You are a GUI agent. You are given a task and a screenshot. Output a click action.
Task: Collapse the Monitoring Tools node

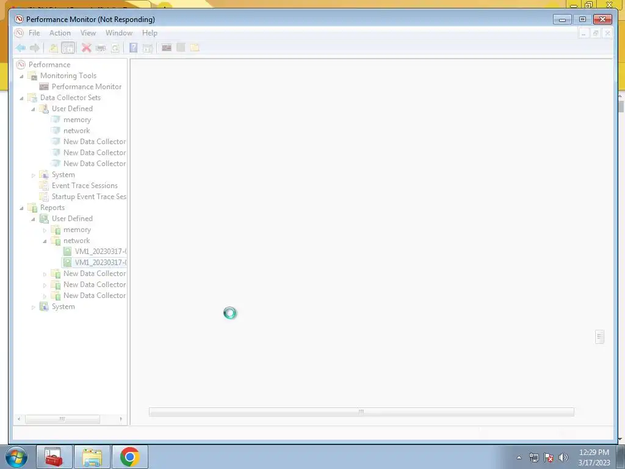pos(22,76)
